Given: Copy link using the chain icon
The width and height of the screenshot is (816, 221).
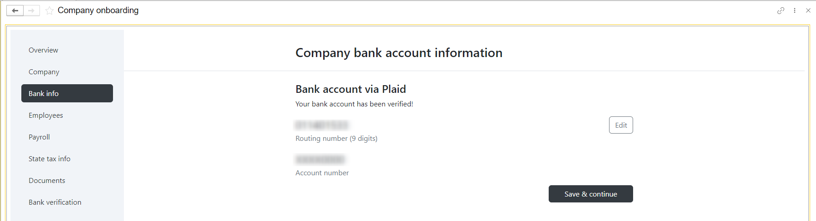Looking at the screenshot, I should point(781,10).
